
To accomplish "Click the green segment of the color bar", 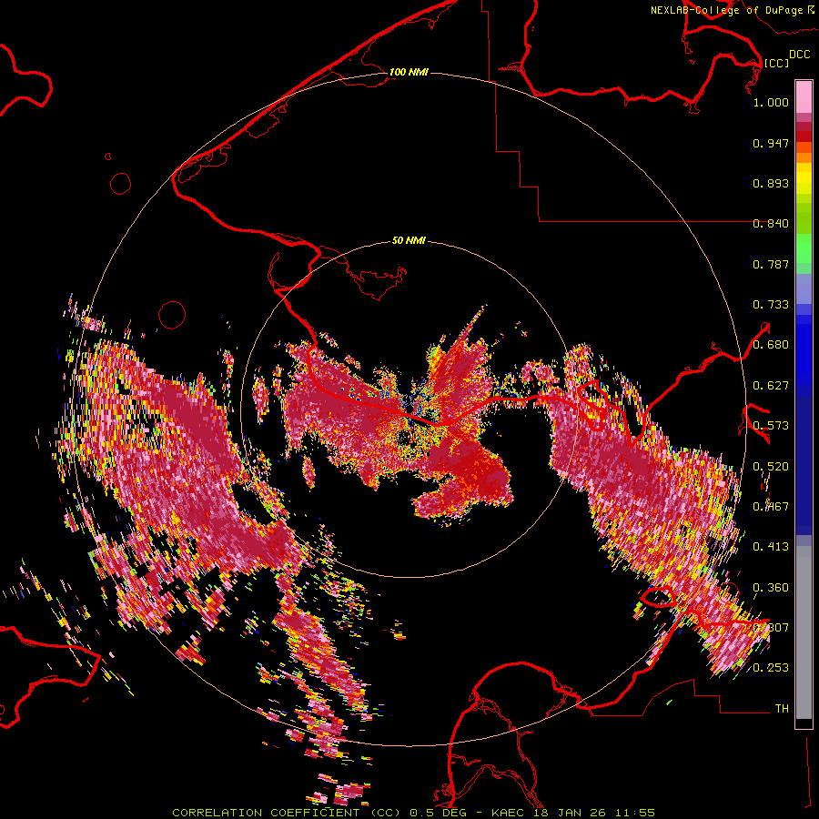I will tap(804, 248).
